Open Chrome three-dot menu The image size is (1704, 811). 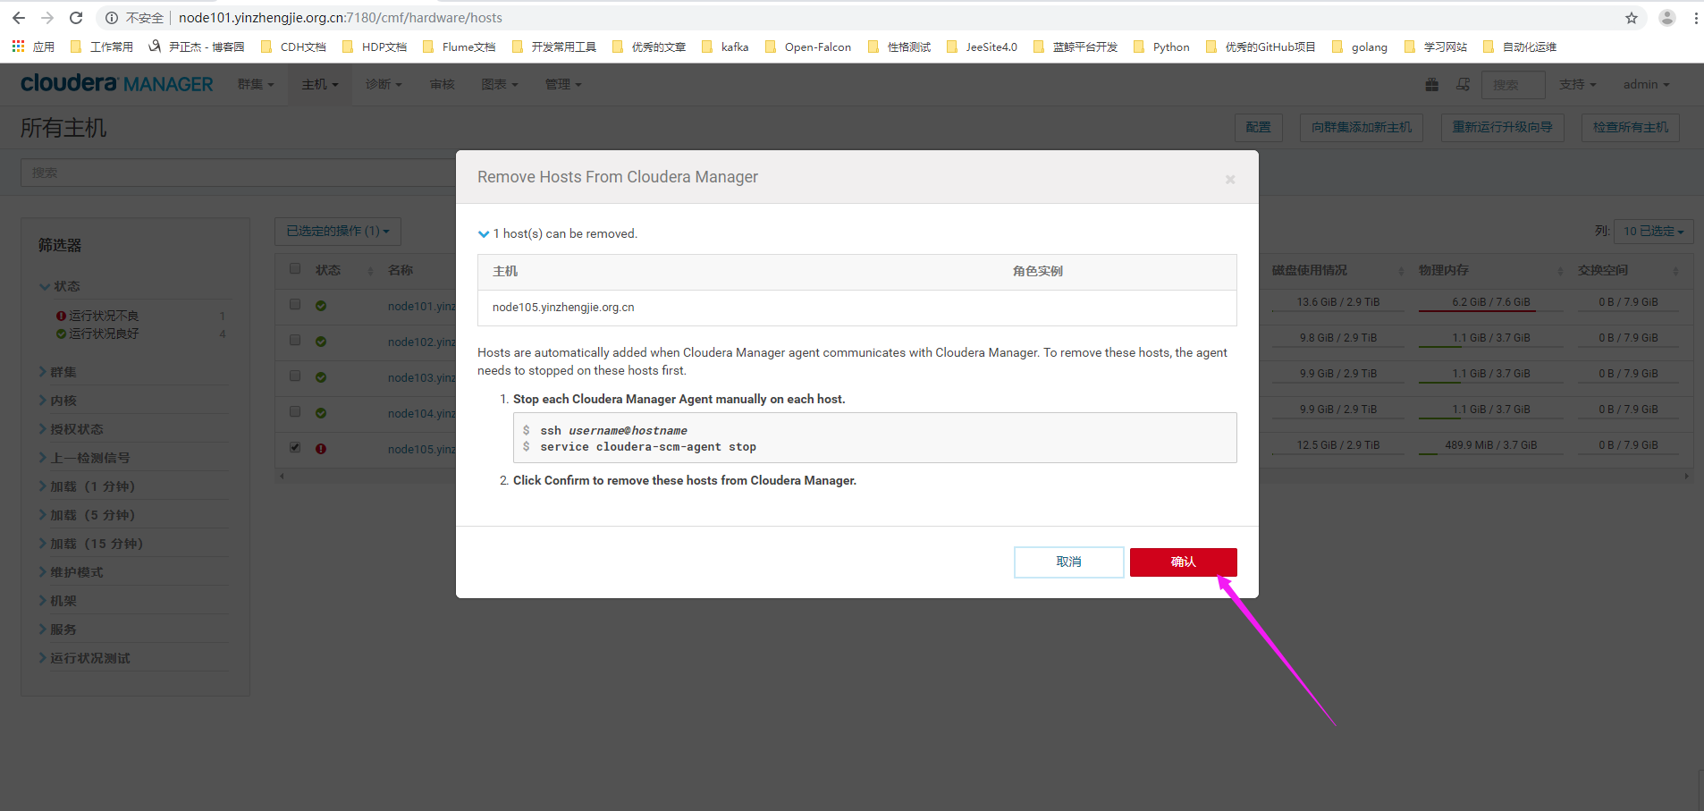pos(1696,18)
